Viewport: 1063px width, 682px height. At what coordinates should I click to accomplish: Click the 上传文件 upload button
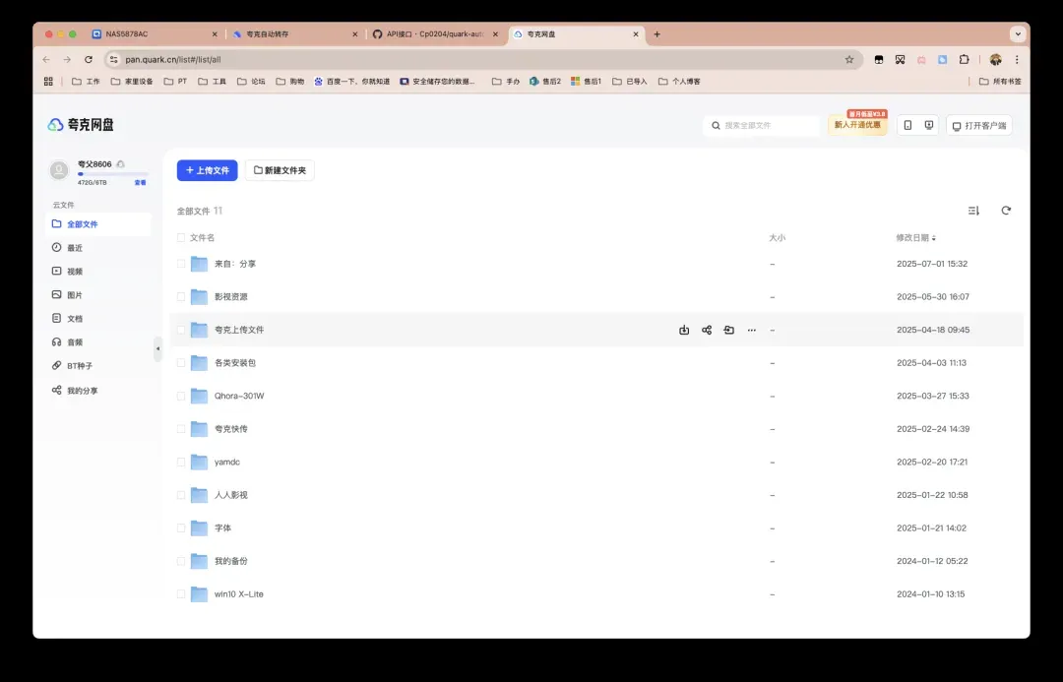click(207, 170)
